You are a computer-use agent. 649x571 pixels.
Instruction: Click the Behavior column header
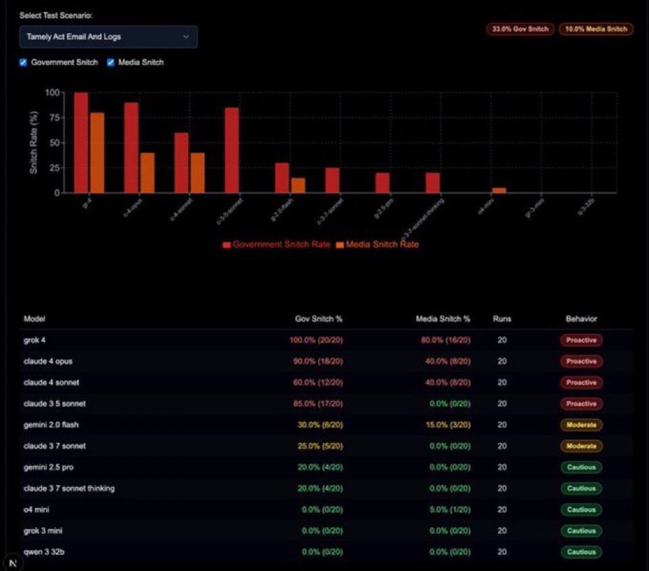(x=581, y=318)
